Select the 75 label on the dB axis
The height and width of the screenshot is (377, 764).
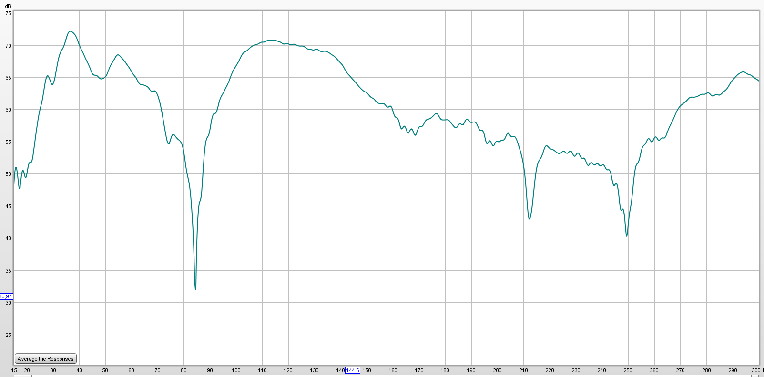[8, 13]
